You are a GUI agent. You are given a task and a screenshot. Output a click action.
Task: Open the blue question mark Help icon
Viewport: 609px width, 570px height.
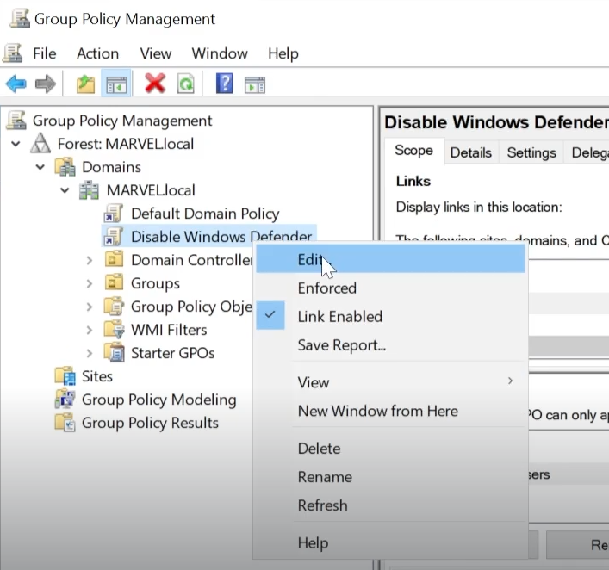point(225,84)
